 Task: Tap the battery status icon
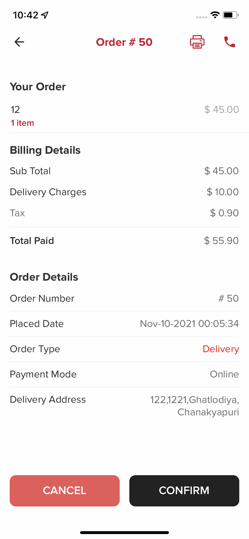(230, 15)
